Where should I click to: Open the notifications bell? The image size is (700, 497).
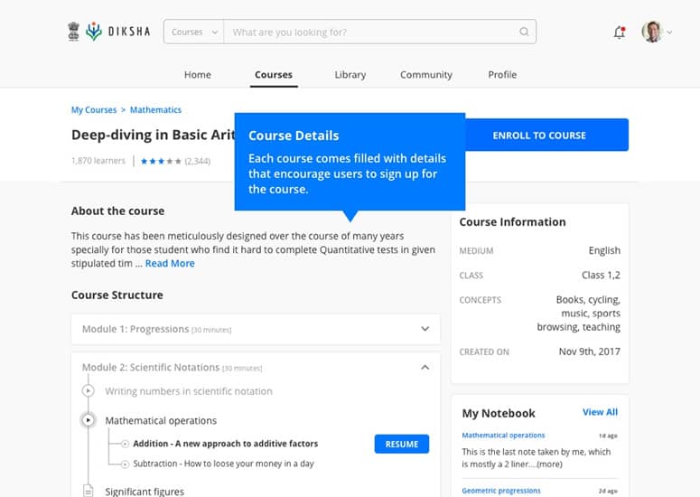point(619,33)
